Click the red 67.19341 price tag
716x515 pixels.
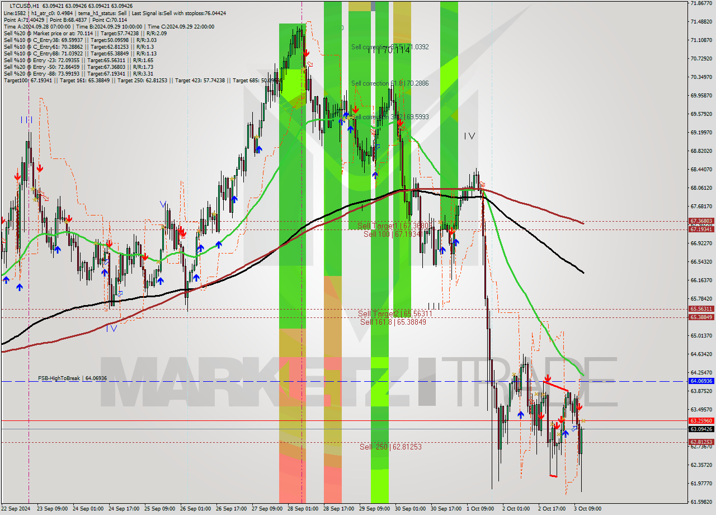coord(701,230)
